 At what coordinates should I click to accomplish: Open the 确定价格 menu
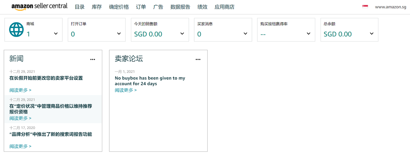click(x=119, y=7)
